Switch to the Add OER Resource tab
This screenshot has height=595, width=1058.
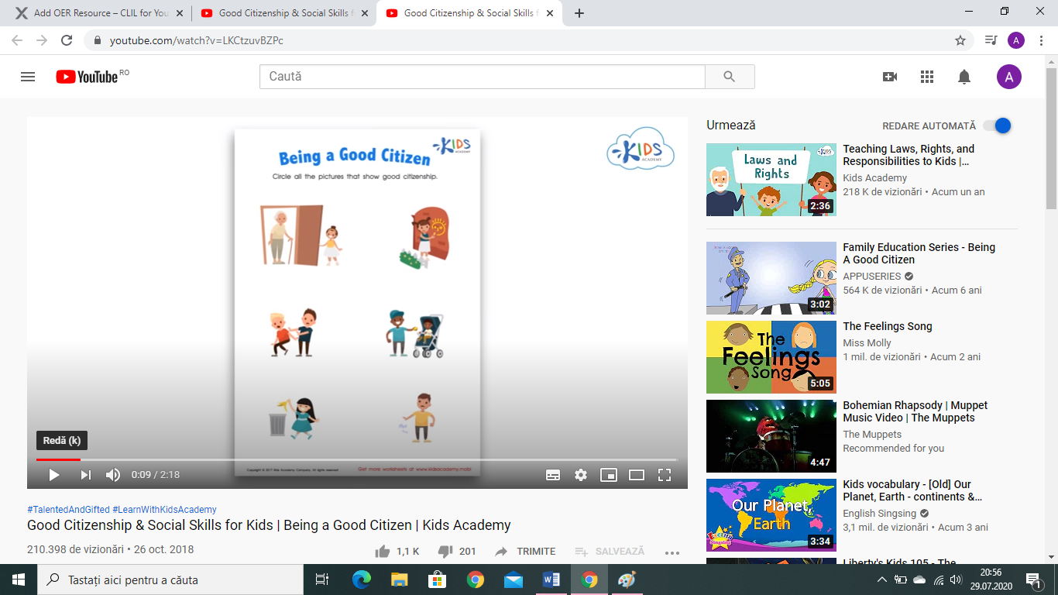(97, 13)
